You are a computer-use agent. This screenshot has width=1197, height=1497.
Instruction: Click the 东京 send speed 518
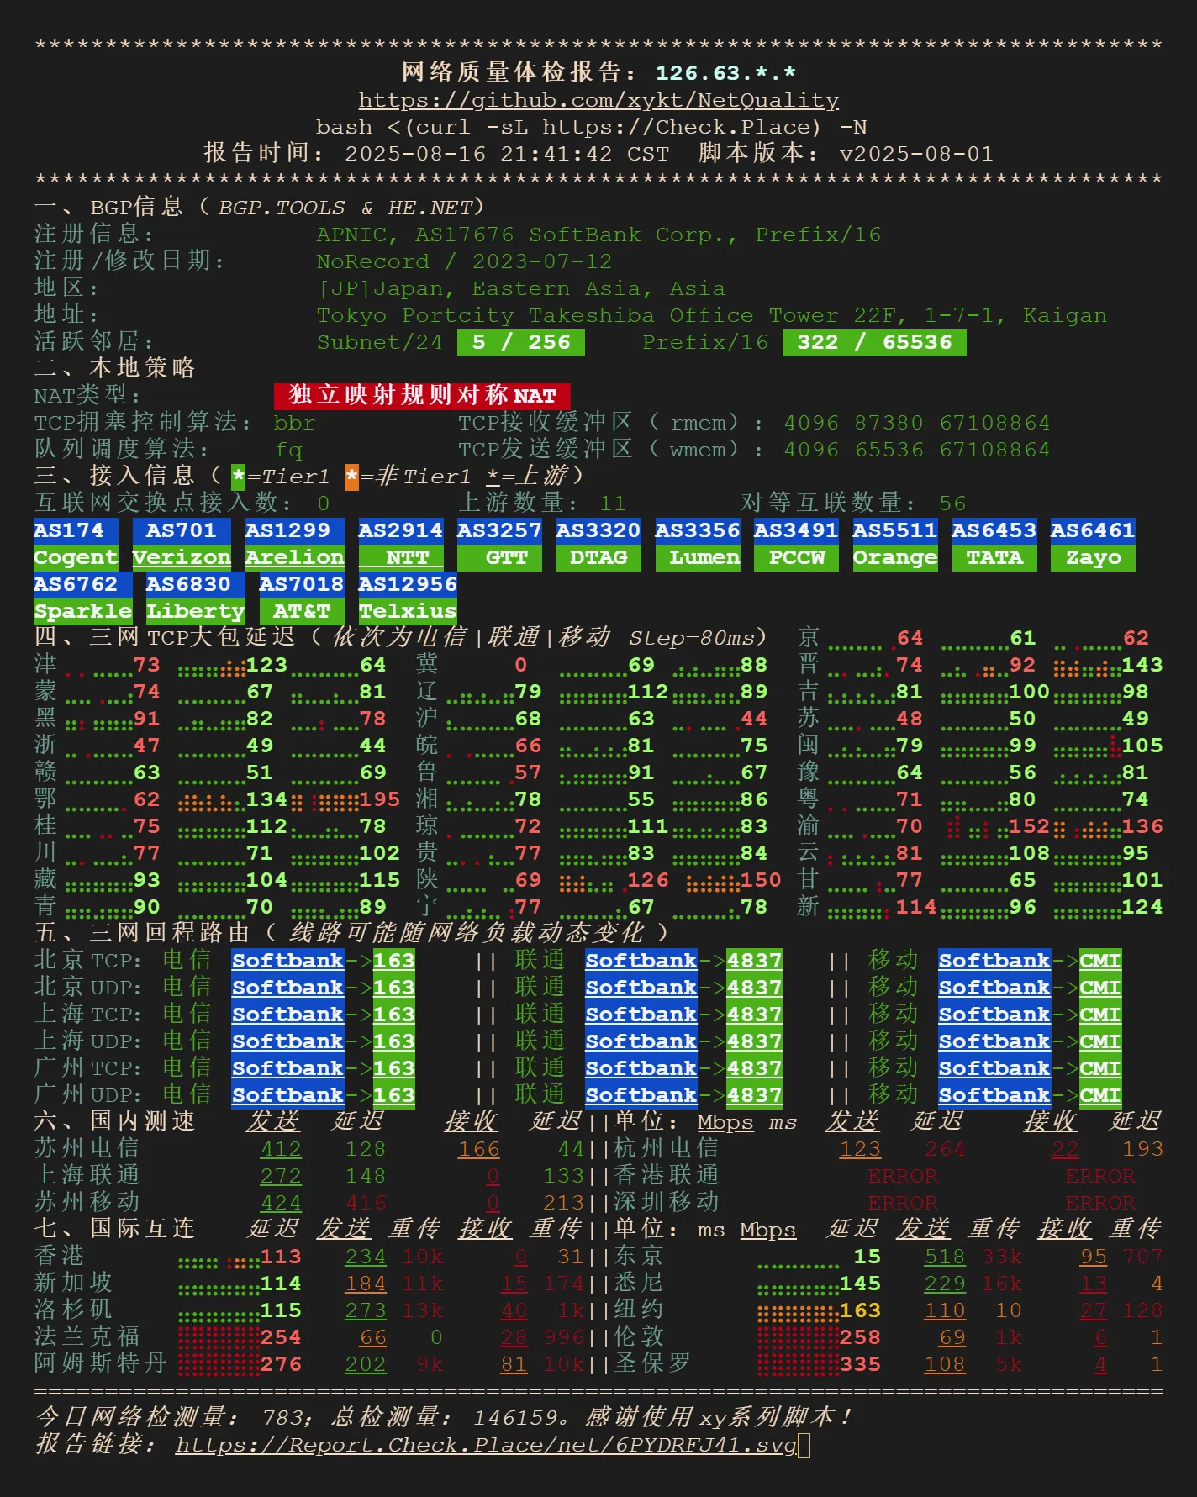coord(945,1257)
